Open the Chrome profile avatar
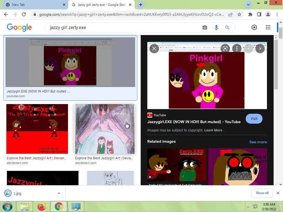This screenshot has height=212, width=283. [x=268, y=14]
